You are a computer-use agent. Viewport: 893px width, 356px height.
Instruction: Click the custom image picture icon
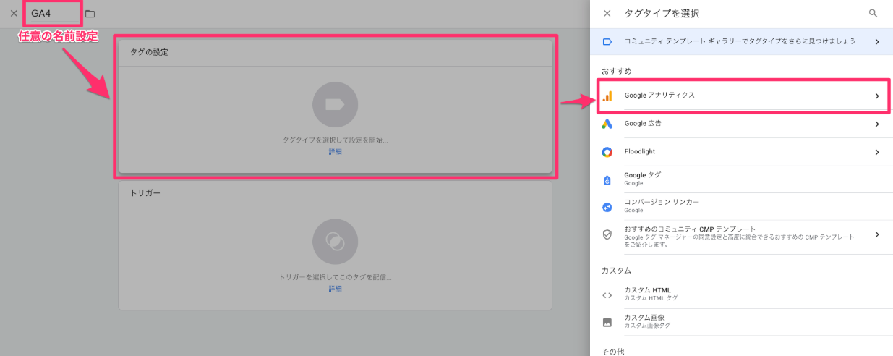(607, 322)
